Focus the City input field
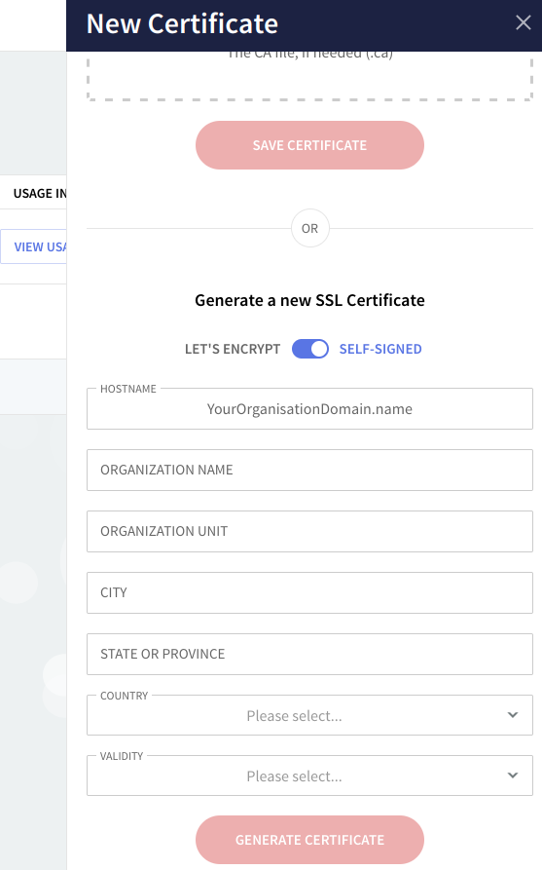The height and width of the screenshot is (870, 542). pyautogui.click(x=309, y=592)
